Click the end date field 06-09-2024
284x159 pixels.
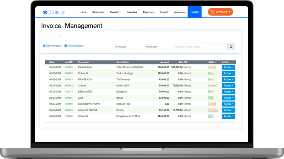point(158,47)
